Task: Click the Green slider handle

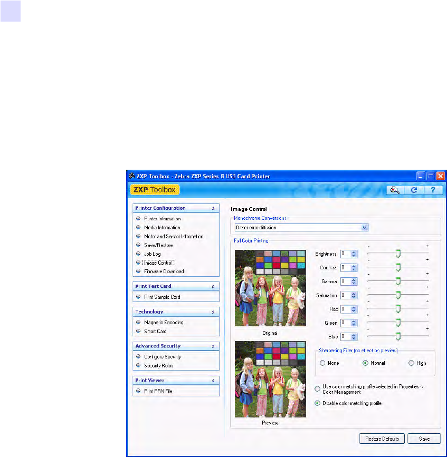Action: coord(398,323)
